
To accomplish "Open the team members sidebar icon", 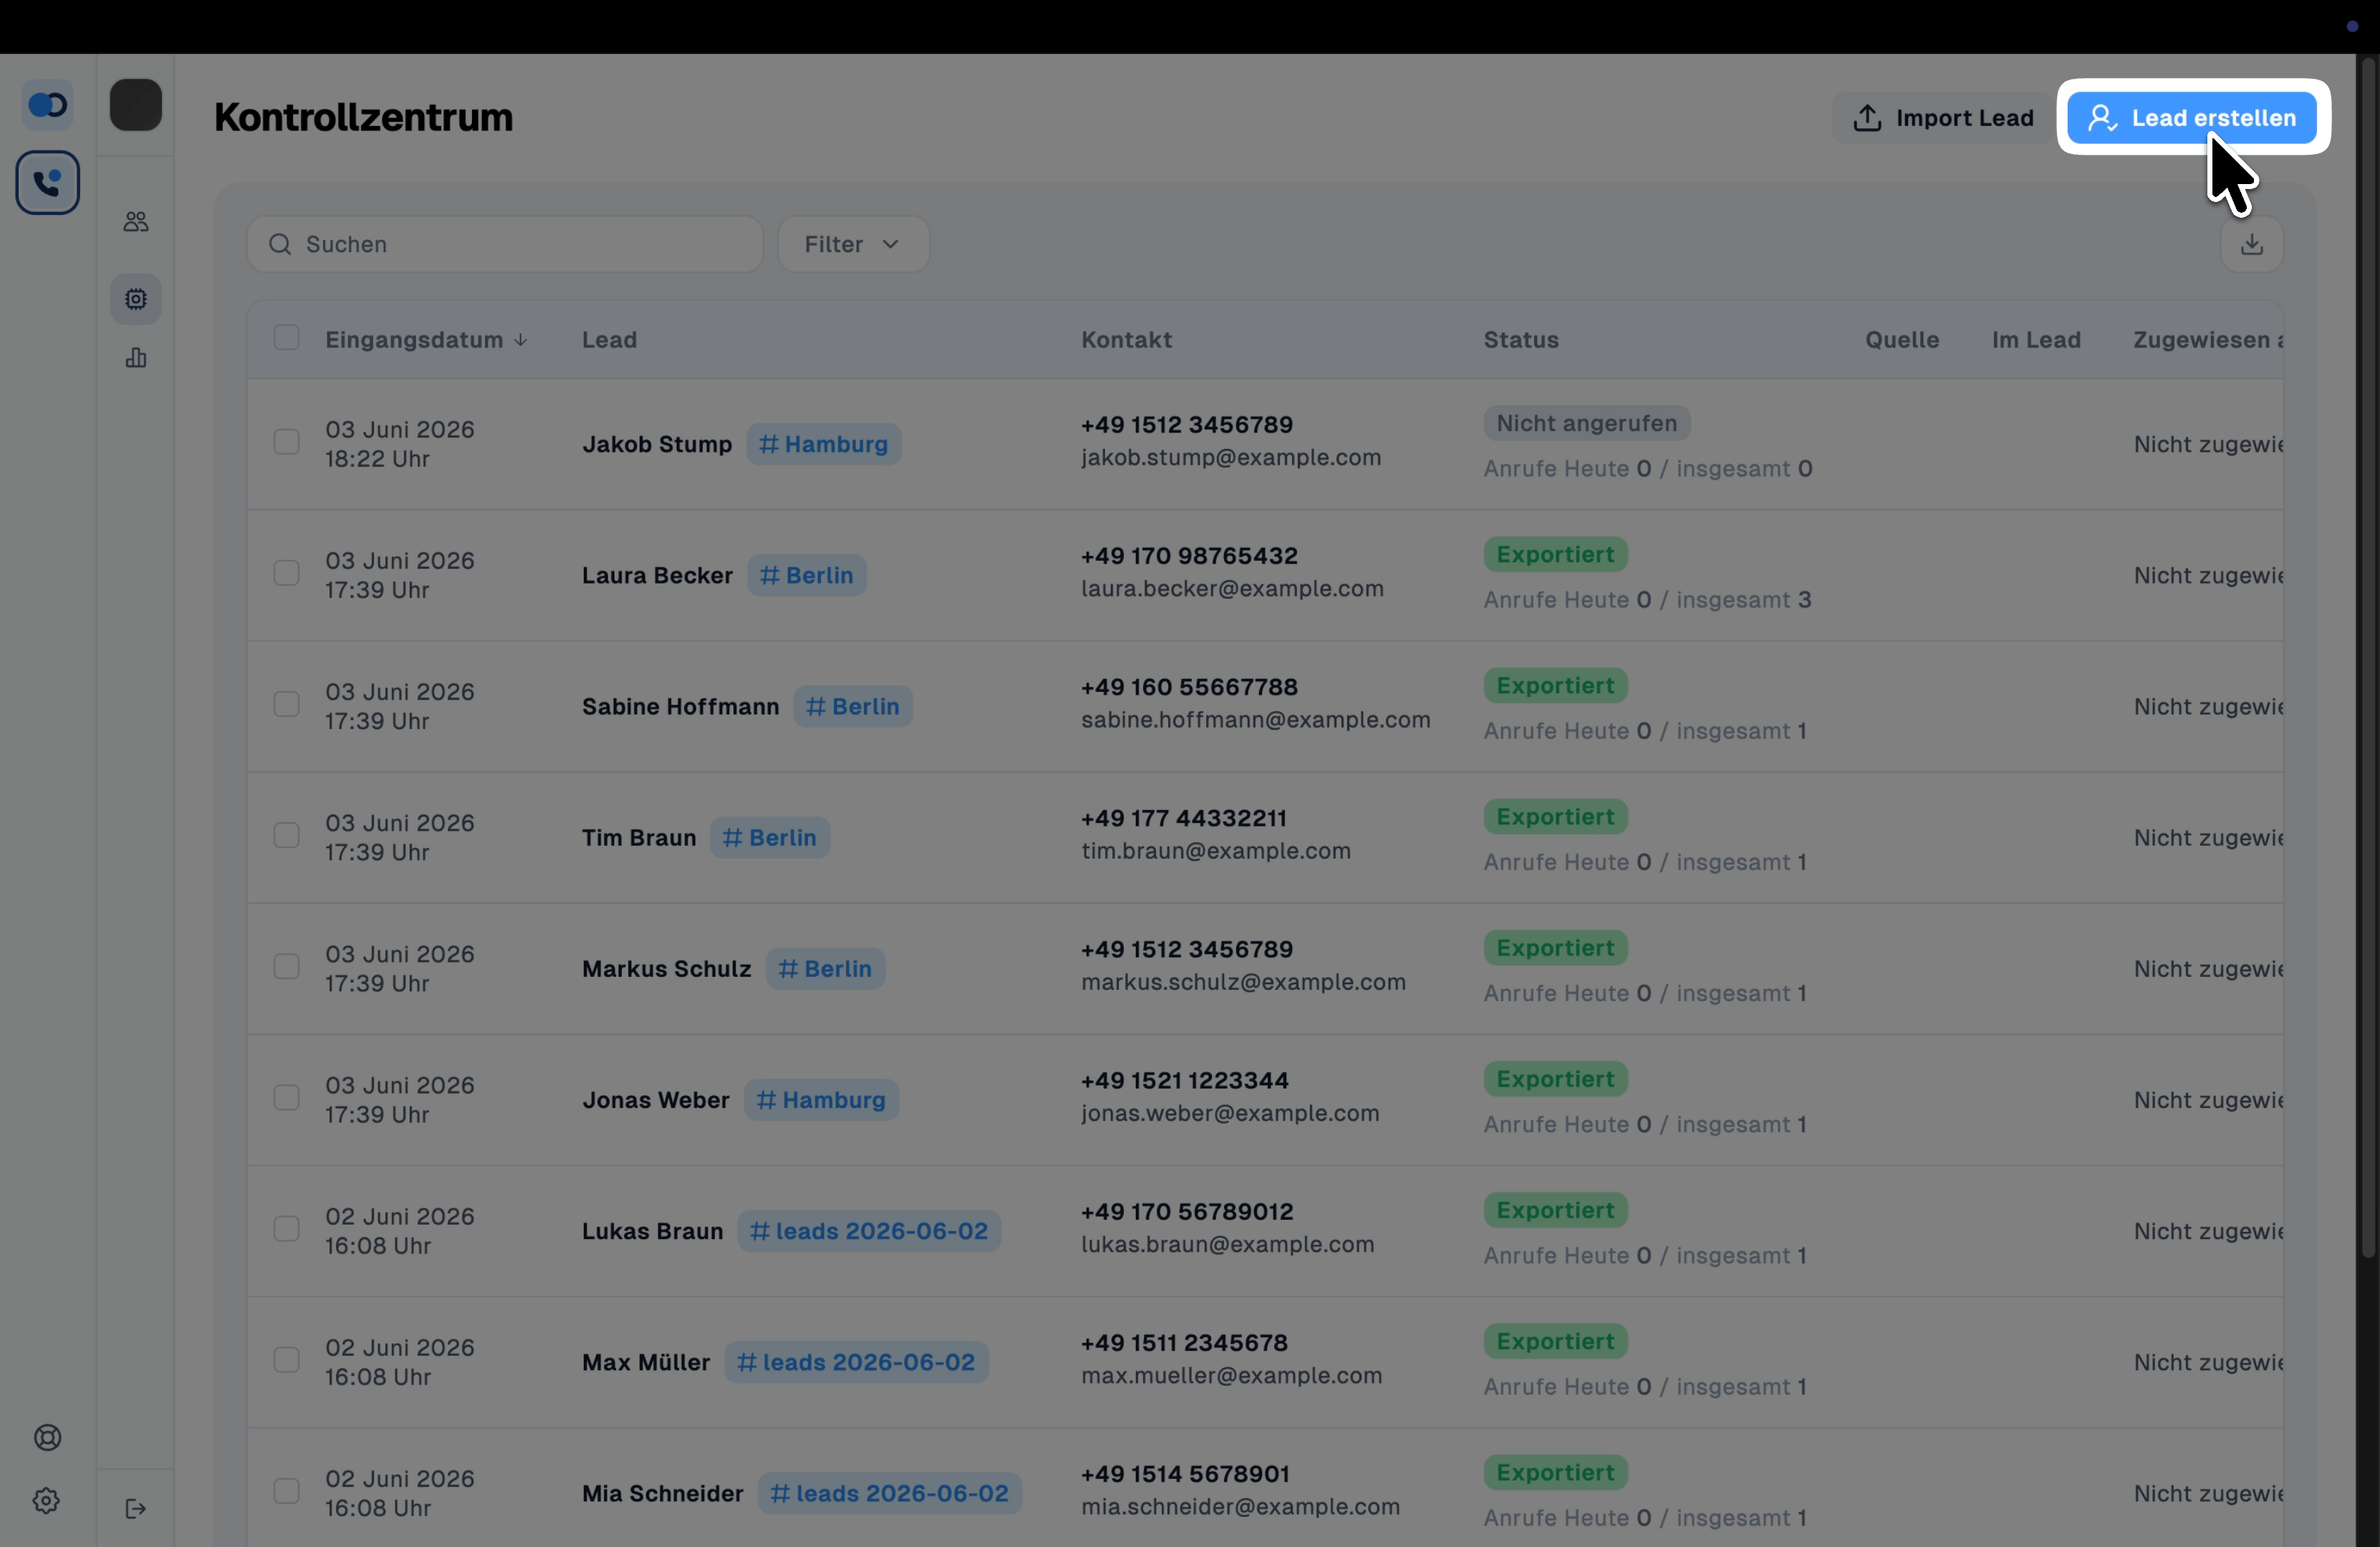I will click(136, 221).
